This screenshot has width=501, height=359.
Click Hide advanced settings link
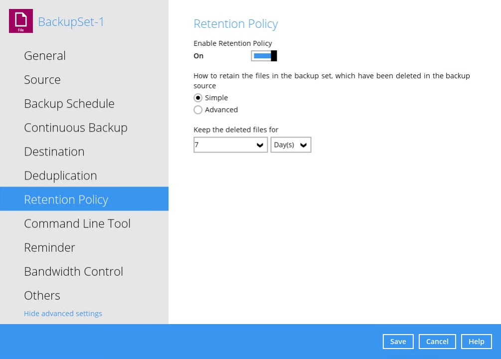coord(63,314)
